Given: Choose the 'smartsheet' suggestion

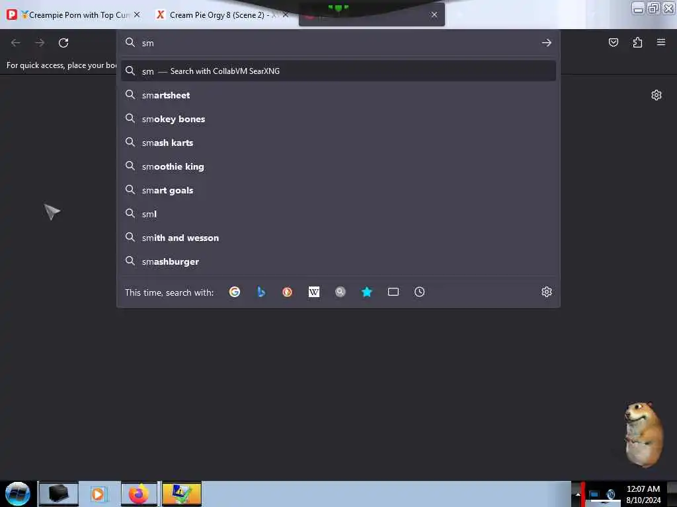Looking at the screenshot, I should [x=338, y=95].
